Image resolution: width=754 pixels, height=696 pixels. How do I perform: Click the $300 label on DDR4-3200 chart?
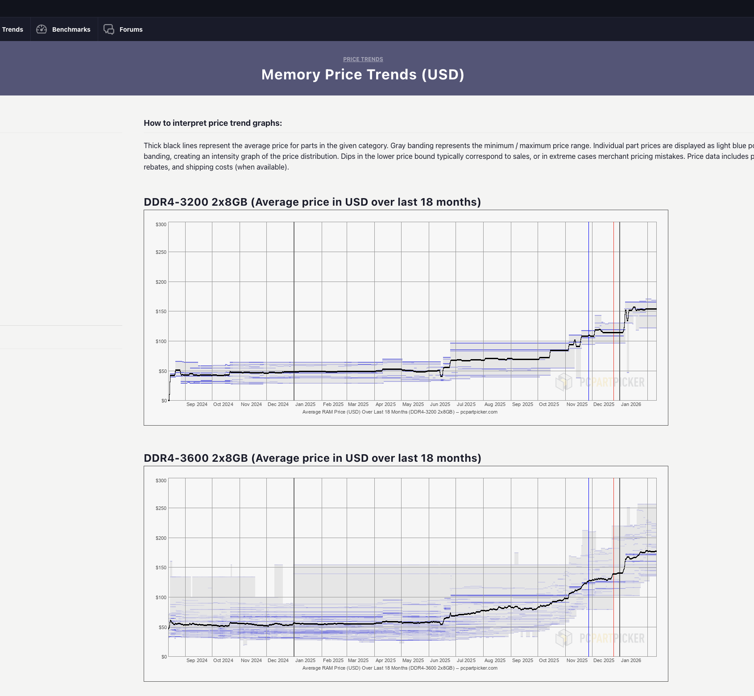(161, 224)
